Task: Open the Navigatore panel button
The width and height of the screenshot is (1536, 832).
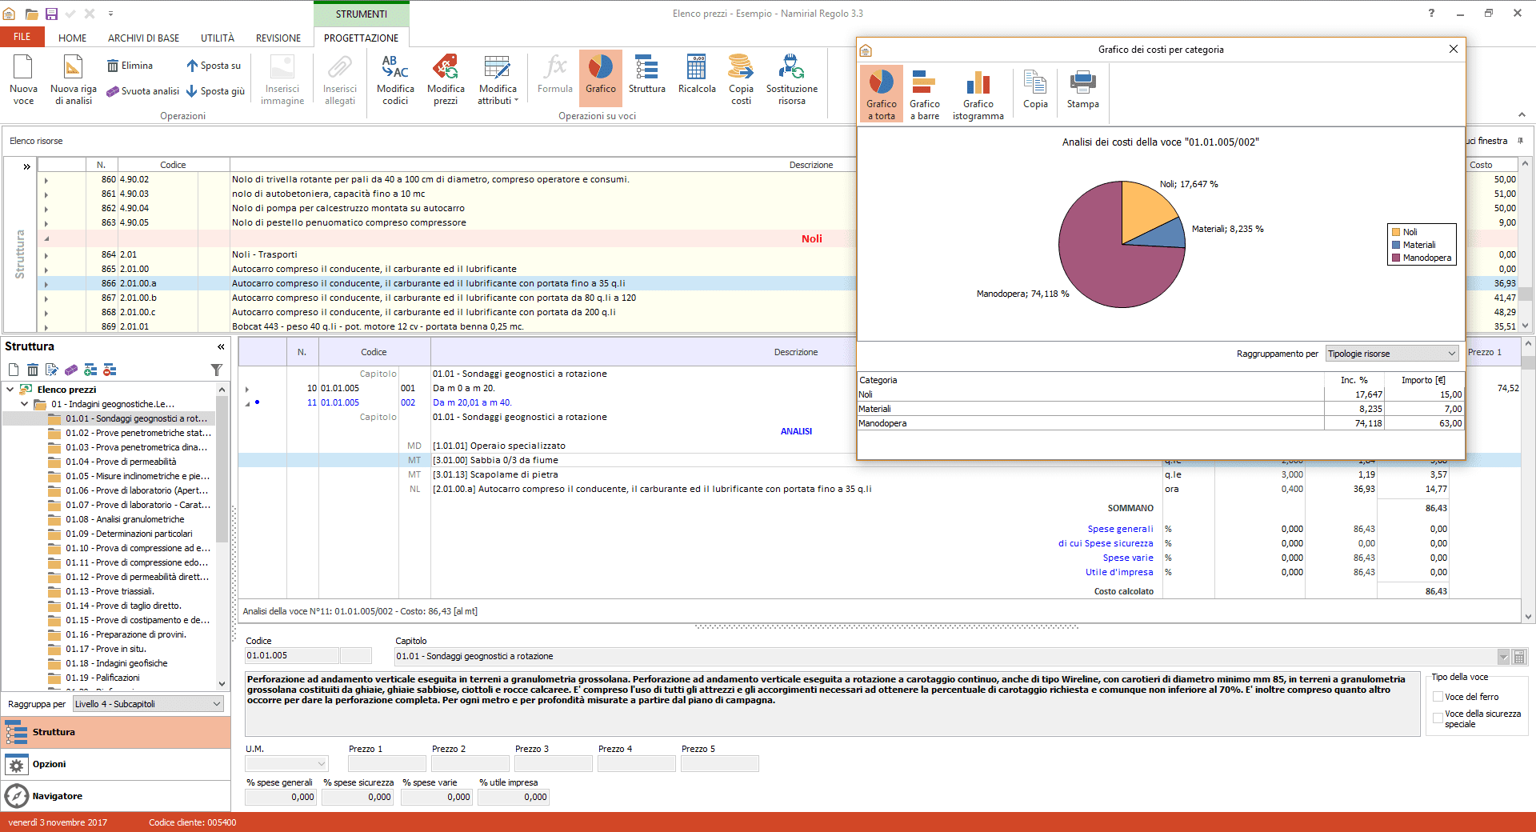Action: pyautogui.click(x=58, y=796)
